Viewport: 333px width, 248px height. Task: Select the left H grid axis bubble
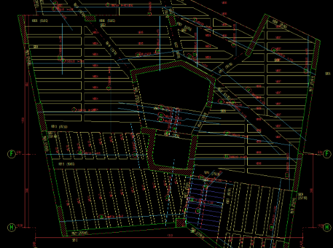(11, 227)
